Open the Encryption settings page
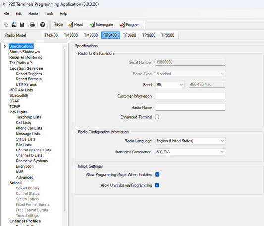 click(x=25, y=166)
